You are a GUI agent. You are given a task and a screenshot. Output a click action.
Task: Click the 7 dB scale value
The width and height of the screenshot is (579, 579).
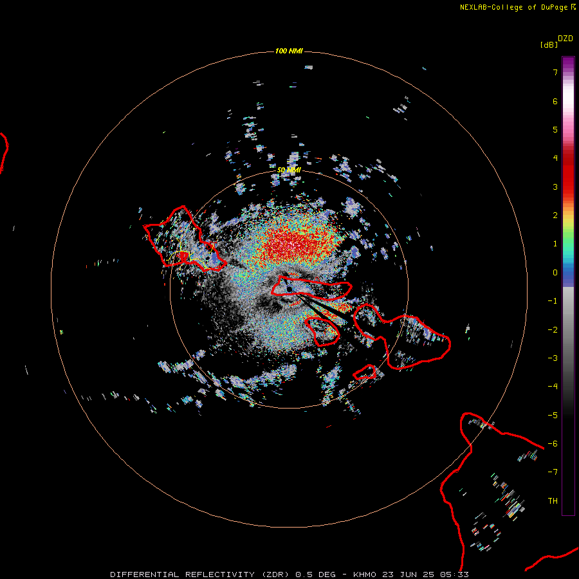click(555, 72)
